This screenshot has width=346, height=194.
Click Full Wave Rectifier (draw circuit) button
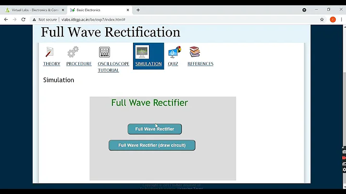(x=152, y=145)
